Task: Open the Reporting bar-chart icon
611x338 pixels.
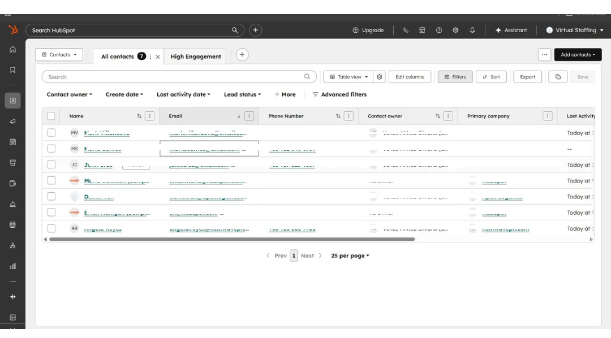Action: [x=12, y=266]
